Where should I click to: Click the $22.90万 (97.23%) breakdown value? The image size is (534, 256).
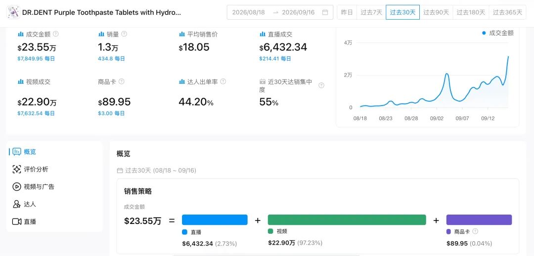(x=295, y=243)
